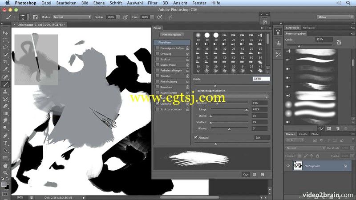This screenshot has width=356, height=200.
Task: Select the Hand tool
Action: pos(5,166)
